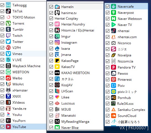
Task: Select the Wayback Machine icon
Action: pyautogui.click(x=8, y=66)
